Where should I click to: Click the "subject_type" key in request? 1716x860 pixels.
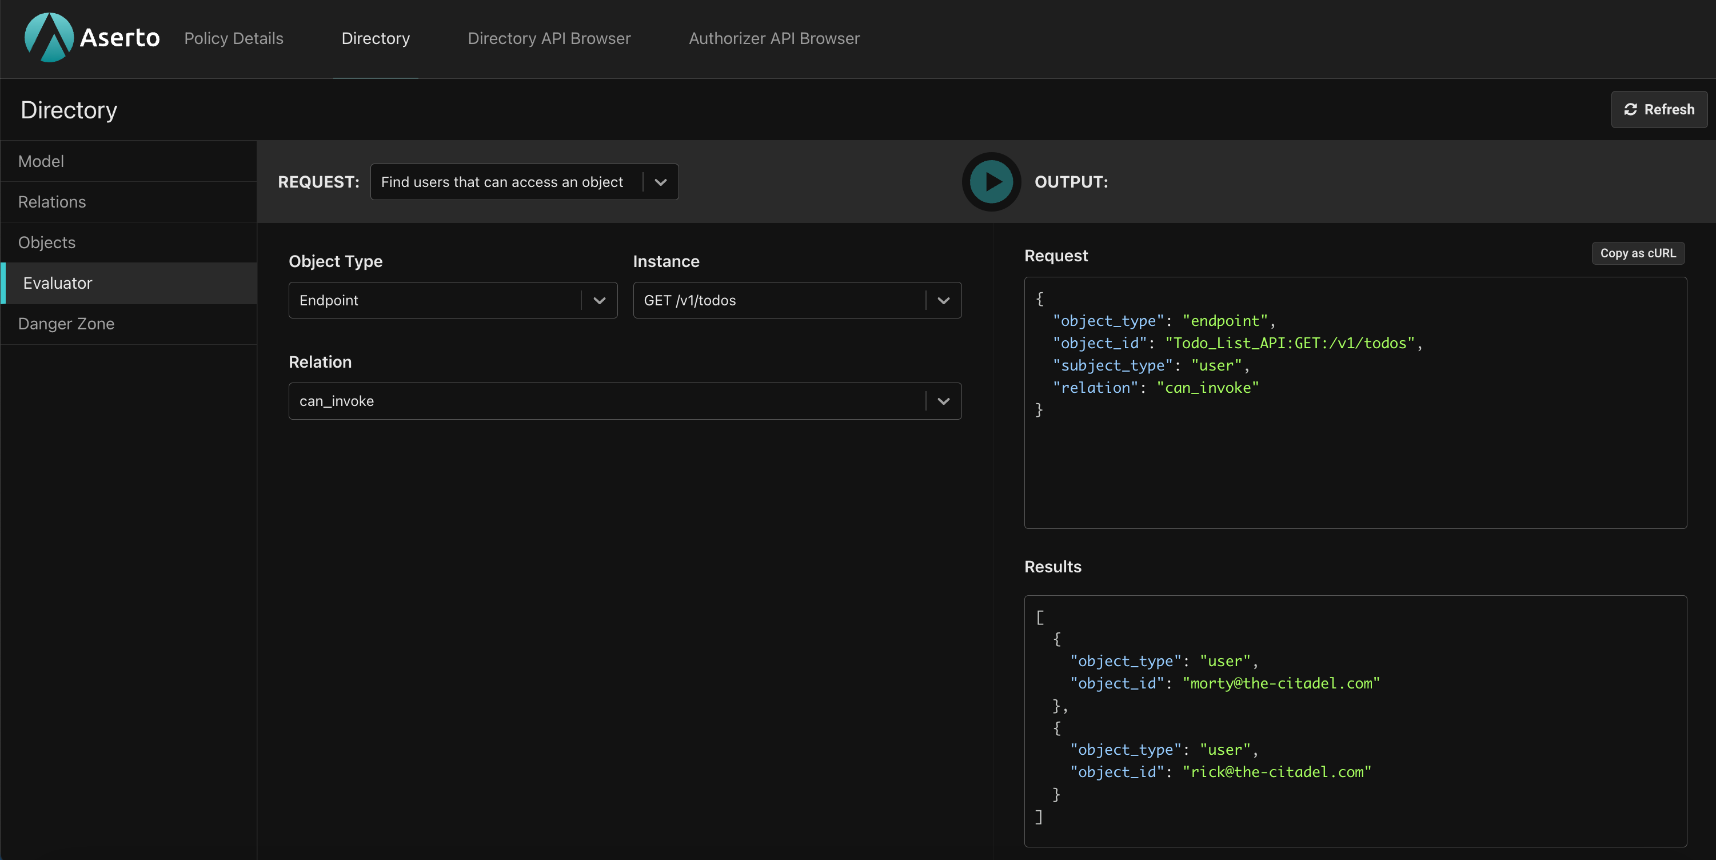[x=1112, y=366]
